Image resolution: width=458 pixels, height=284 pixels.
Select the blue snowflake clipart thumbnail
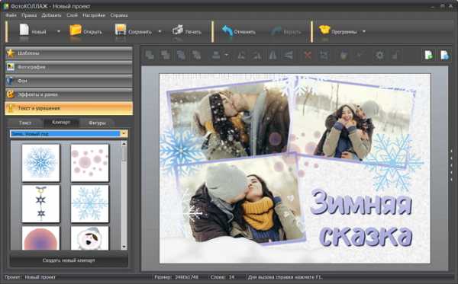[40, 163]
